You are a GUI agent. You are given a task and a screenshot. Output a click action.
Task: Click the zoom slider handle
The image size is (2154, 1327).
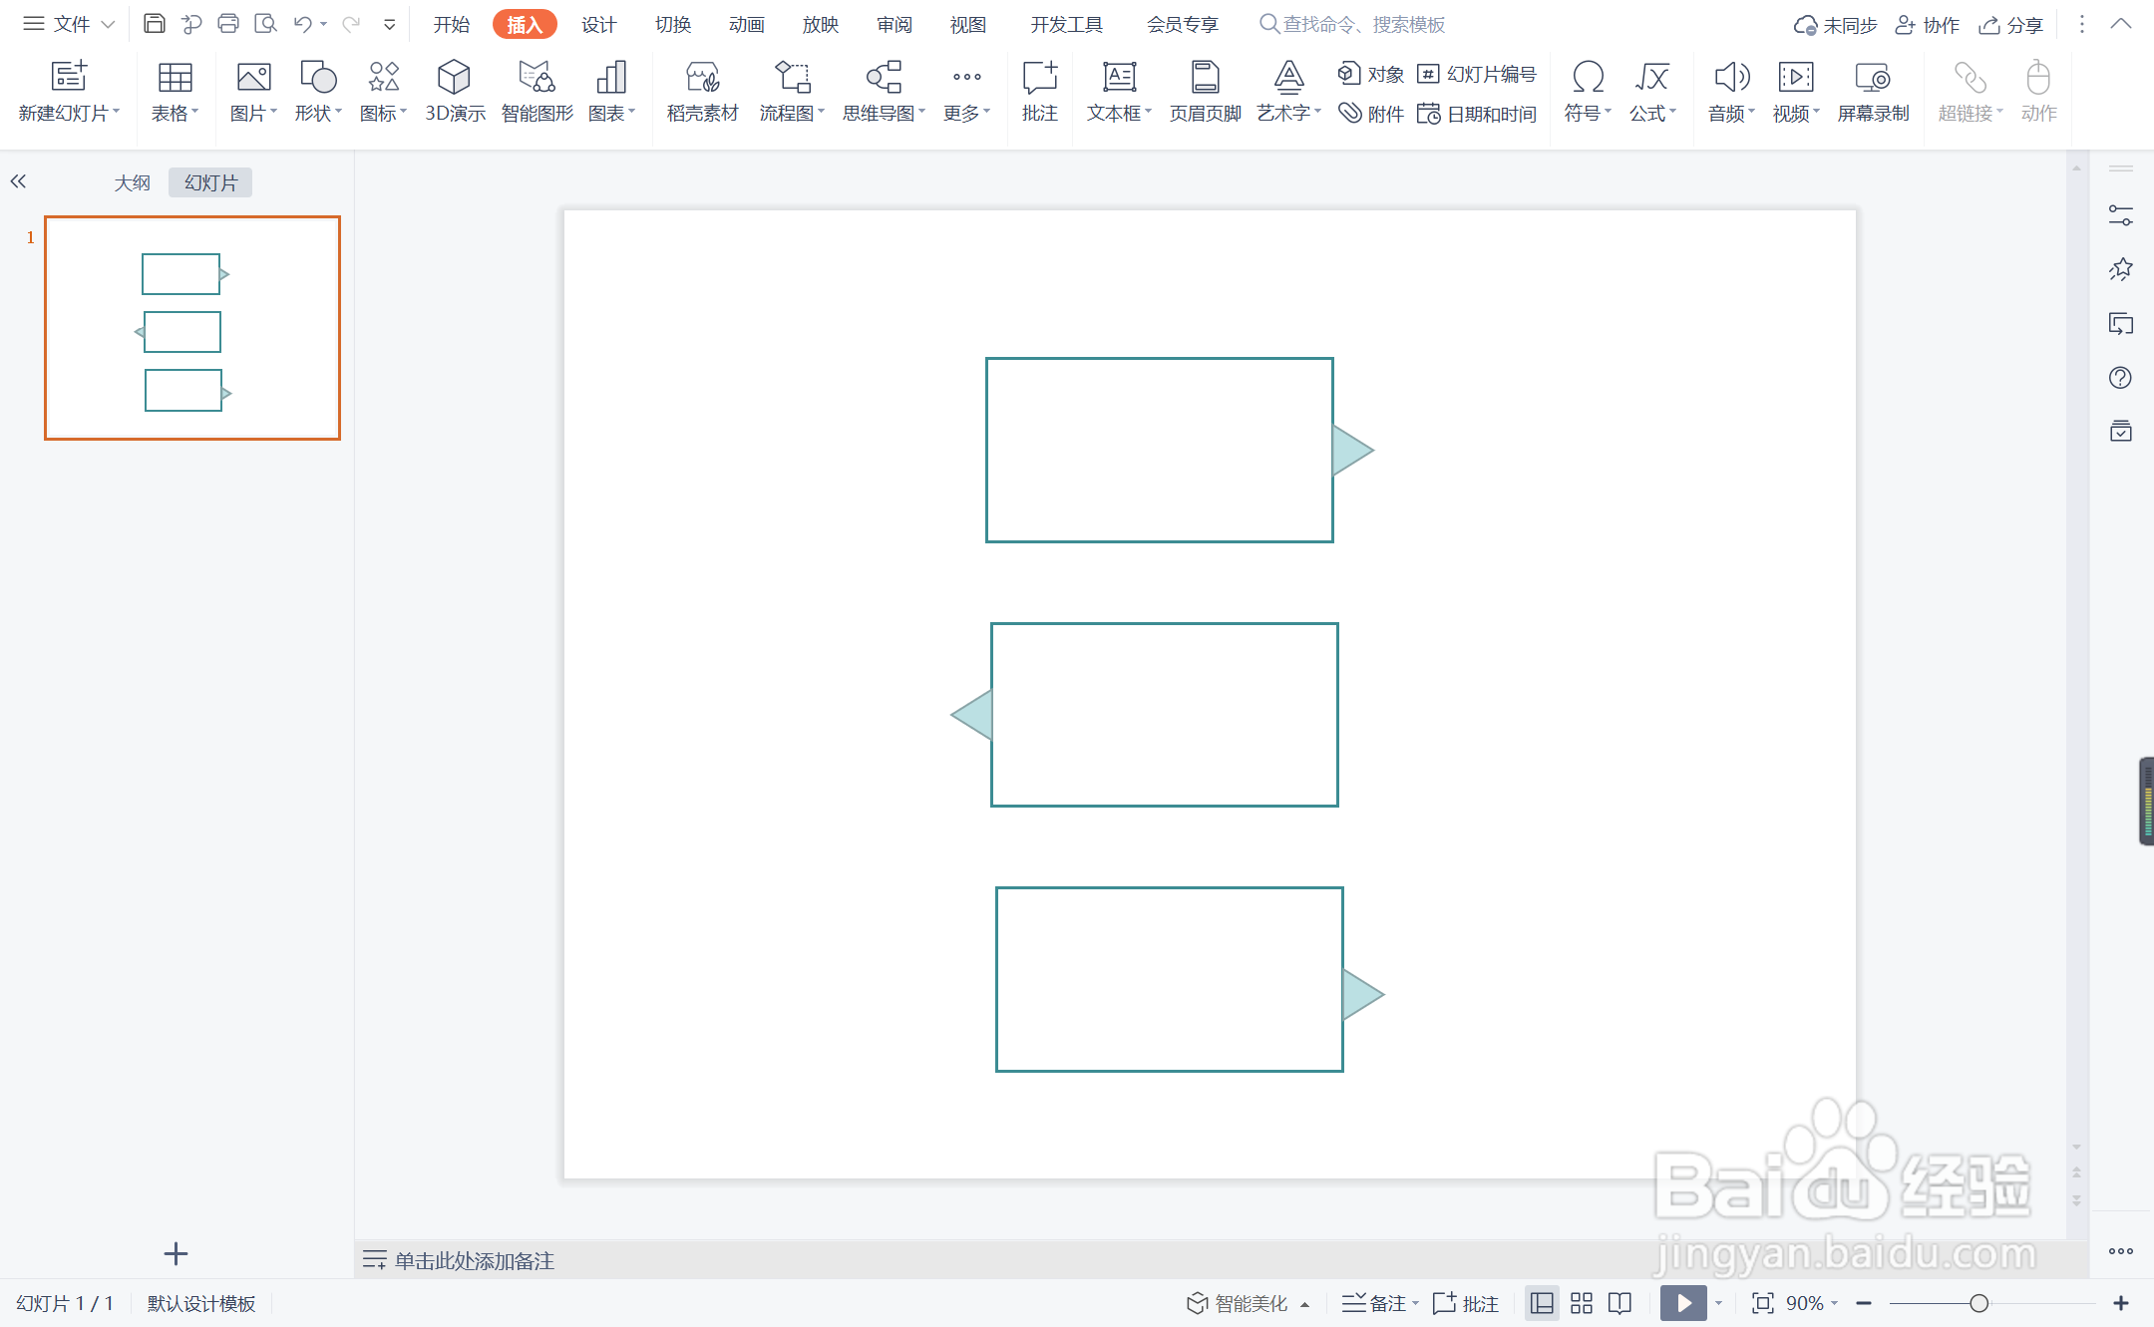click(1979, 1303)
